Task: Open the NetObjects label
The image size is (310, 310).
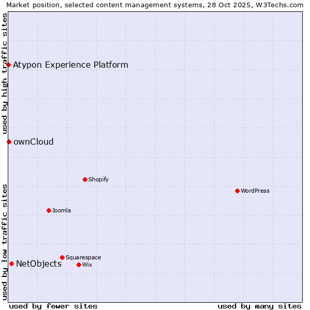Action: (39, 263)
